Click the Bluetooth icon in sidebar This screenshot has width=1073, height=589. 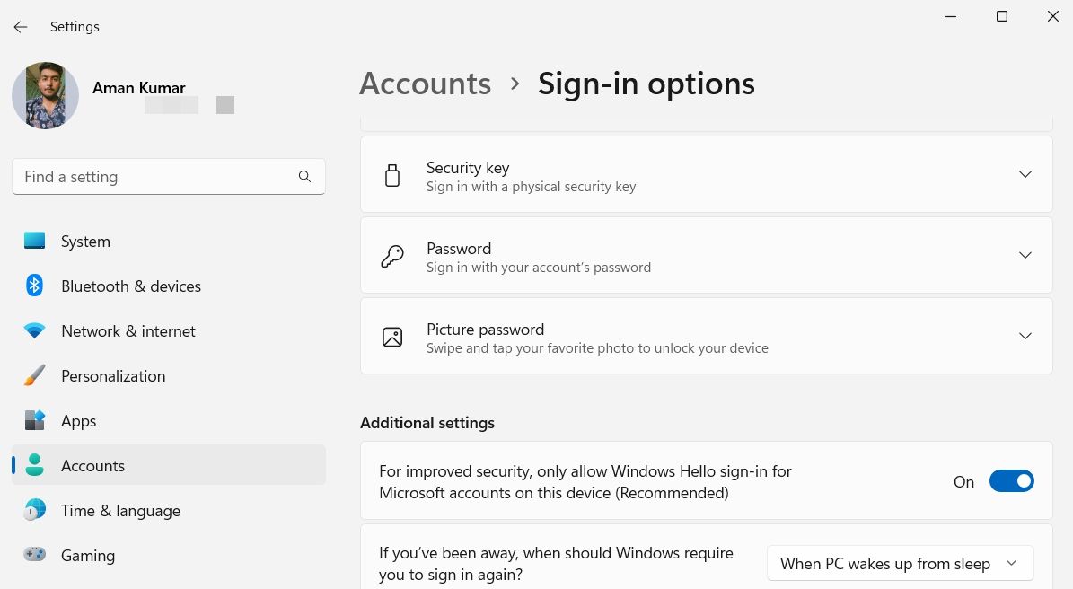click(x=34, y=286)
